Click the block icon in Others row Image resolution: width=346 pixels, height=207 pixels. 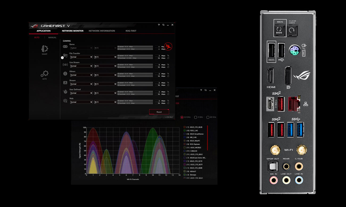[x=168, y=76]
